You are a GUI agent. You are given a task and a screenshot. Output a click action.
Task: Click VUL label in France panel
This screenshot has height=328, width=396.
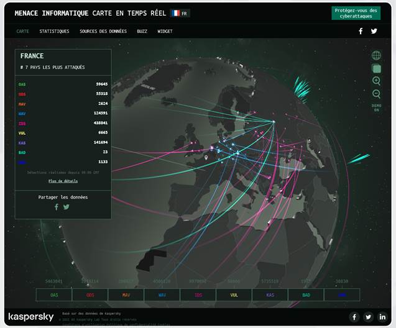click(x=22, y=133)
